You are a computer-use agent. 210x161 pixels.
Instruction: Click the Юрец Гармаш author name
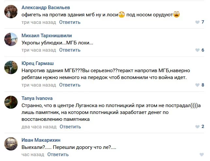point(38,63)
